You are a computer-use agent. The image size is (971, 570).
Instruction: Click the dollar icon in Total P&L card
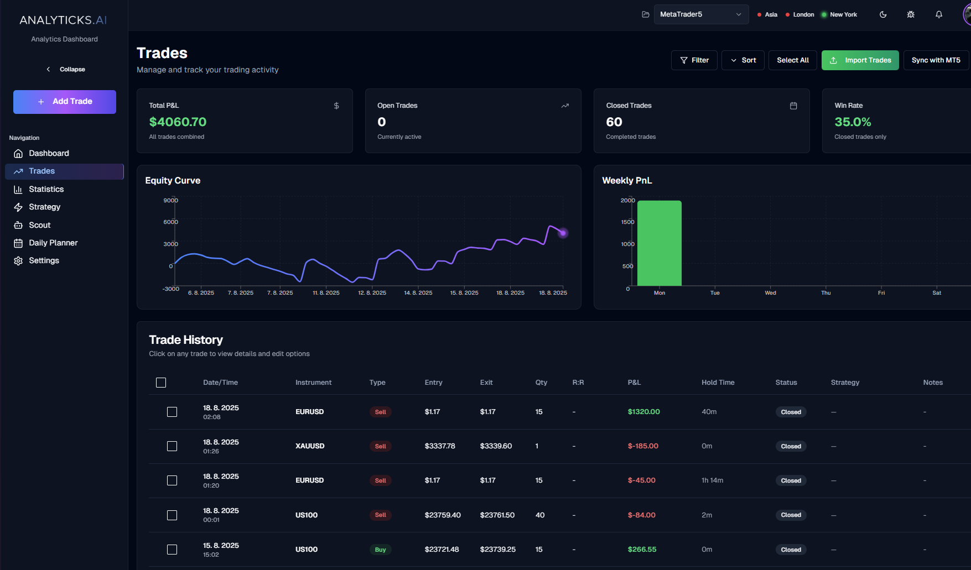tap(336, 106)
